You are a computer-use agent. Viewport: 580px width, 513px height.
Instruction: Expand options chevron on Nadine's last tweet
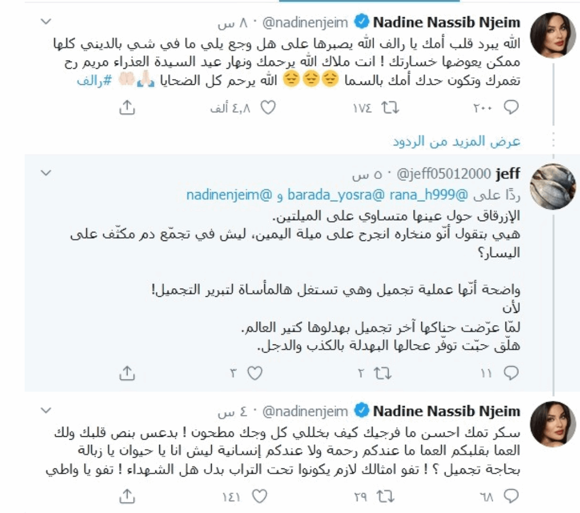[x=46, y=410]
